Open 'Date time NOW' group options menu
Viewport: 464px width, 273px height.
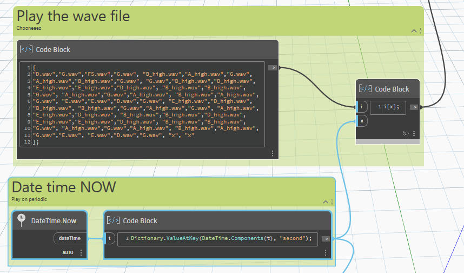click(x=331, y=201)
